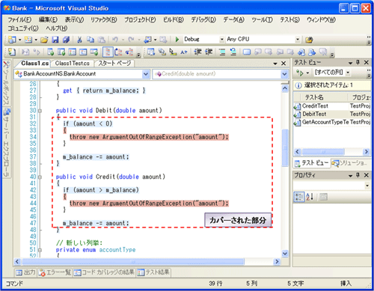The image size is (374, 291).
Task: Click the toggle bookmark icon
Action: [247, 52]
